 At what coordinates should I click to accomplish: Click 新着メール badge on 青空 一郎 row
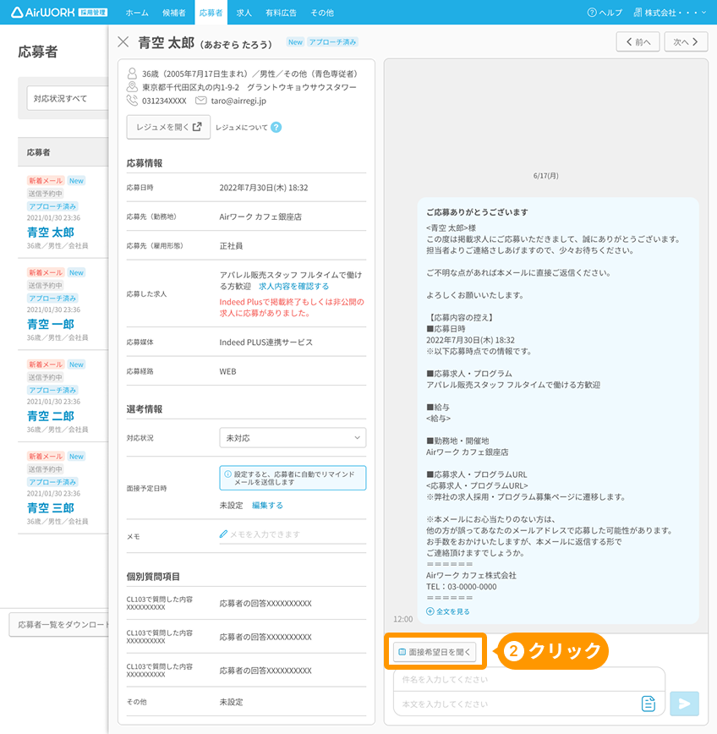tap(46, 272)
